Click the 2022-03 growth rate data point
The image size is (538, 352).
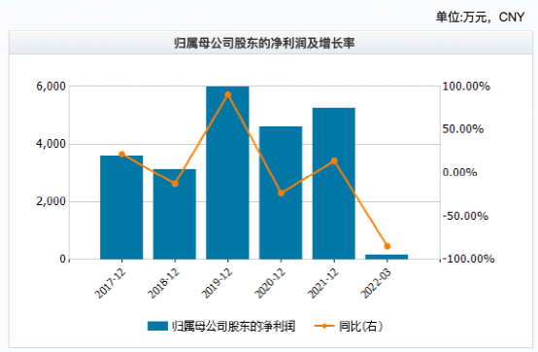tap(387, 246)
